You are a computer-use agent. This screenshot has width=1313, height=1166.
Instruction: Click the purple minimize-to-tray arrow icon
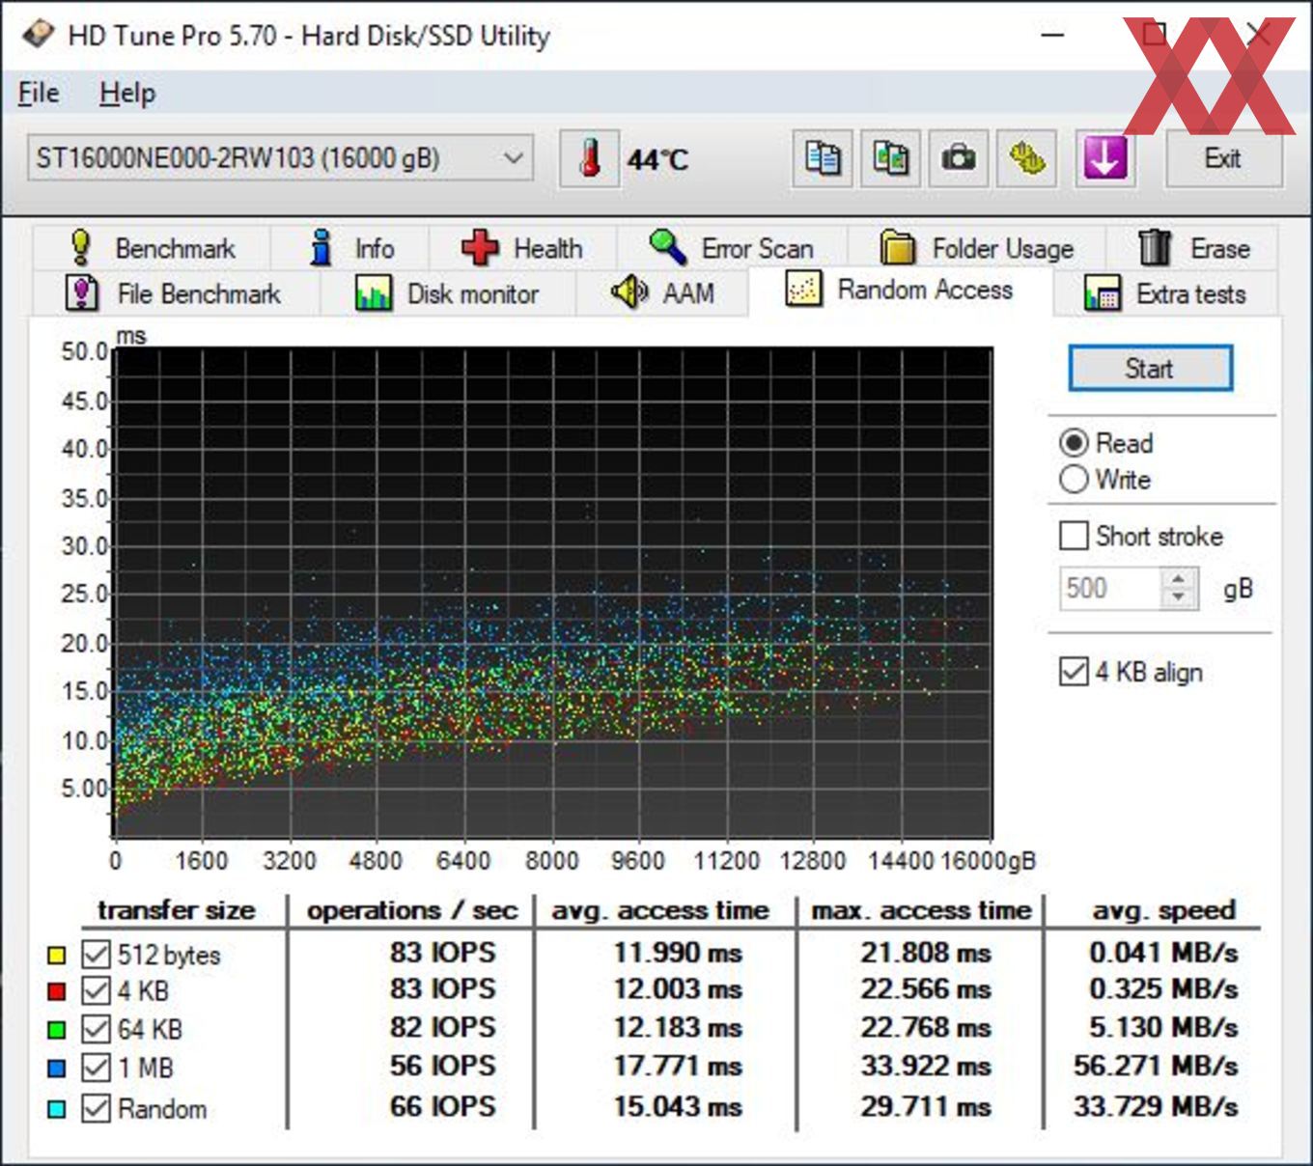click(1104, 158)
